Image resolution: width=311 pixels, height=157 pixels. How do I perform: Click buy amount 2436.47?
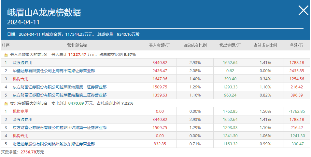point(160,71)
